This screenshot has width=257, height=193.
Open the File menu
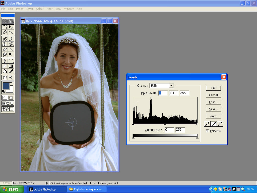(3, 9)
